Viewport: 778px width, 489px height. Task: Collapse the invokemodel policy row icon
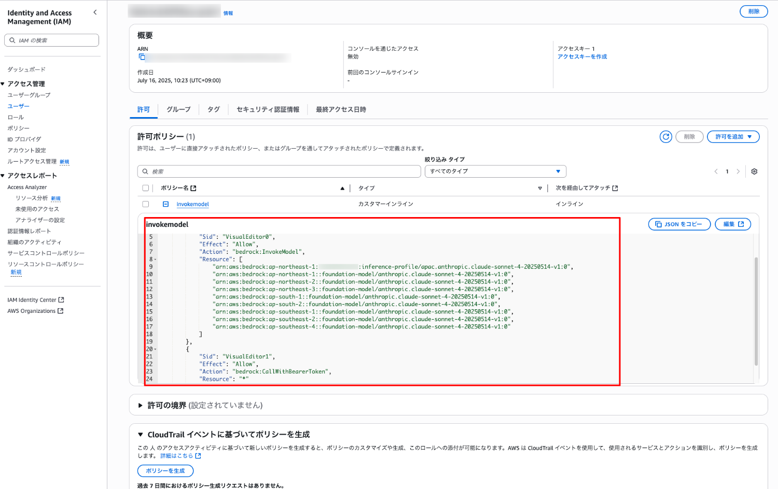pyautogui.click(x=165, y=204)
